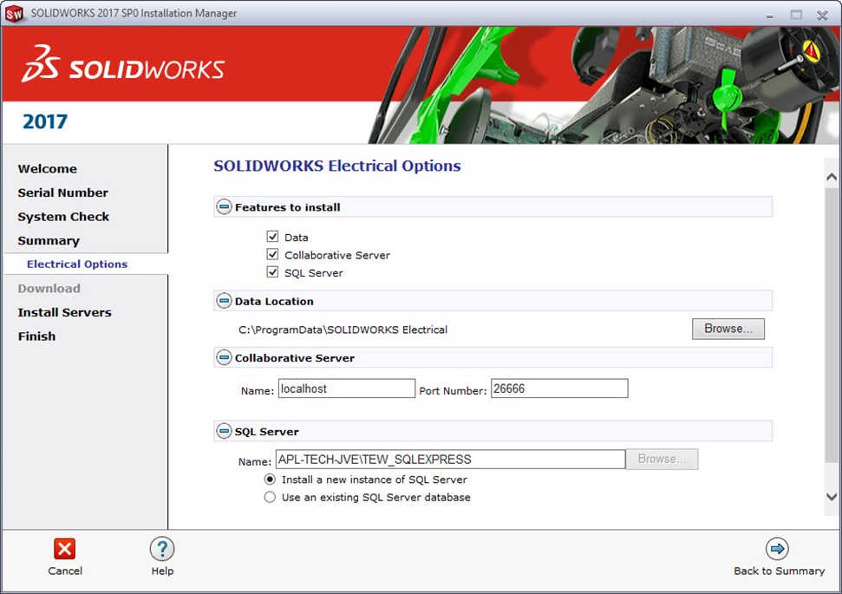This screenshot has width=842, height=594.
Task: Click the red Cancel X icon
Action: (64, 549)
